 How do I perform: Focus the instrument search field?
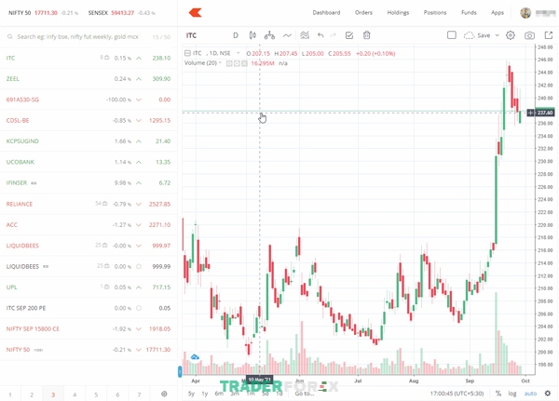77,36
